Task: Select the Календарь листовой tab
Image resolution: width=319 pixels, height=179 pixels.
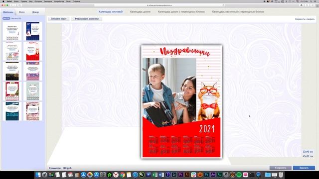Action: click(111, 12)
